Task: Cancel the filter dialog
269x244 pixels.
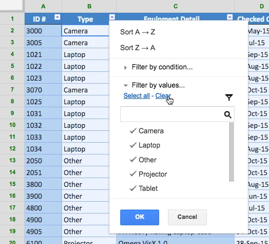Action: [x=187, y=217]
